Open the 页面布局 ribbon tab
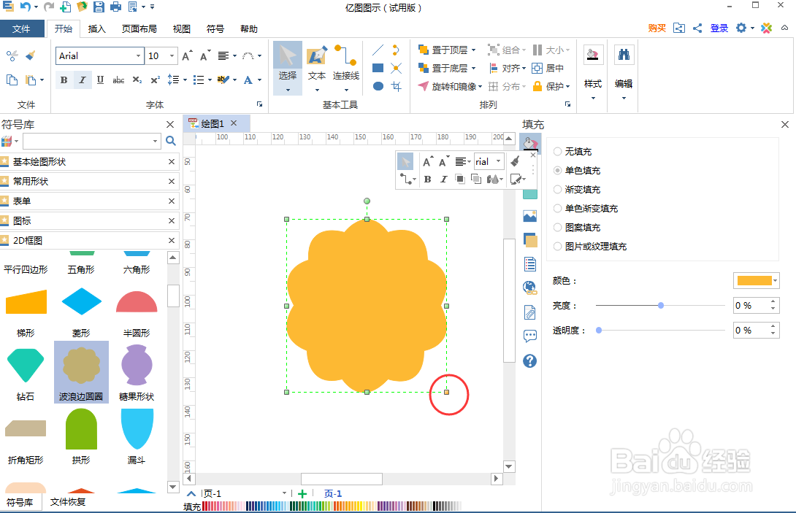 tap(137, 28)
